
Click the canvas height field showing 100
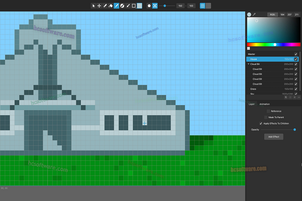pos(191,6)
